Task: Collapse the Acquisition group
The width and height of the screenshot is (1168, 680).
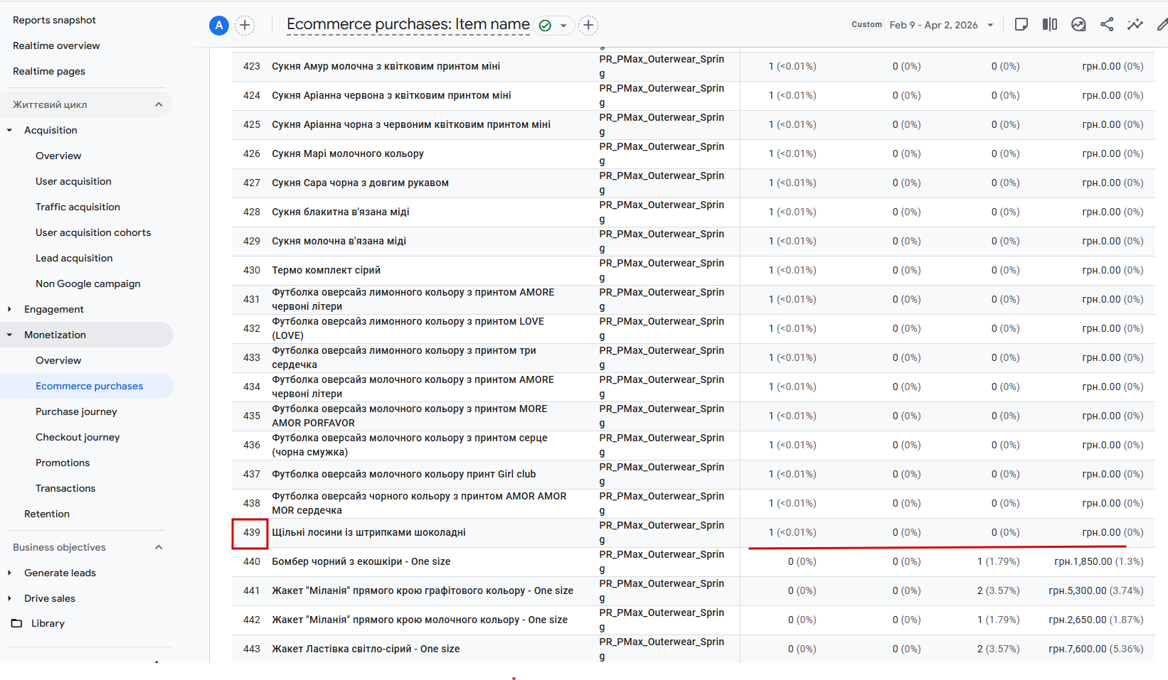Action: pos(9,130)
